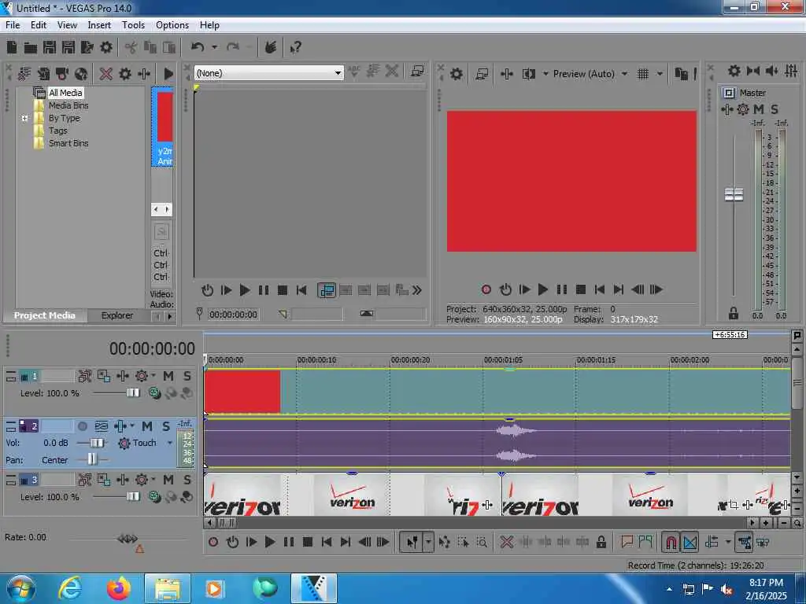The image size is (806, 604).
Task: Open the File menu
Action: click(x=13, y=25)
